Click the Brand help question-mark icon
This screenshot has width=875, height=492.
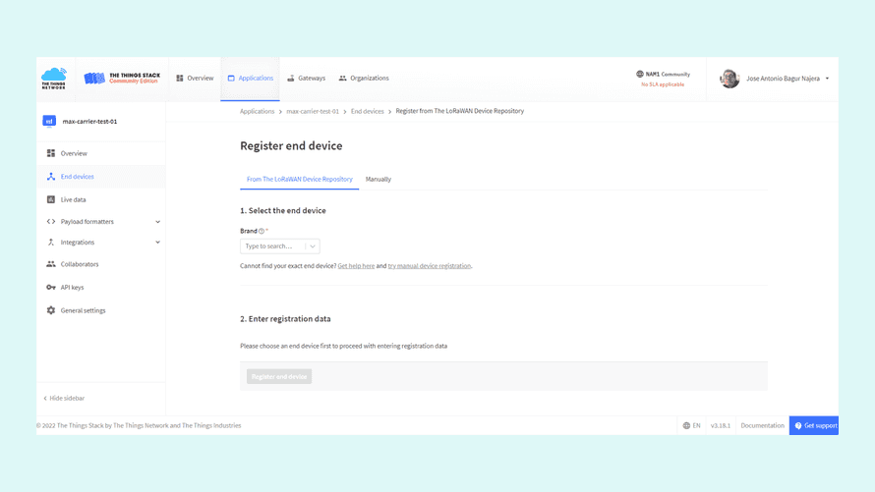click(x=262, y=231)
